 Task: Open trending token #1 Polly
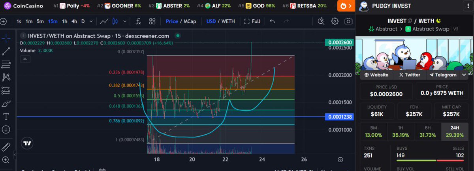(x=71, y=6)
